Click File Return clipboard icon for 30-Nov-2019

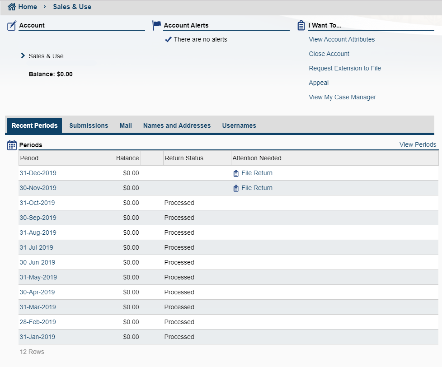[235, 188]
